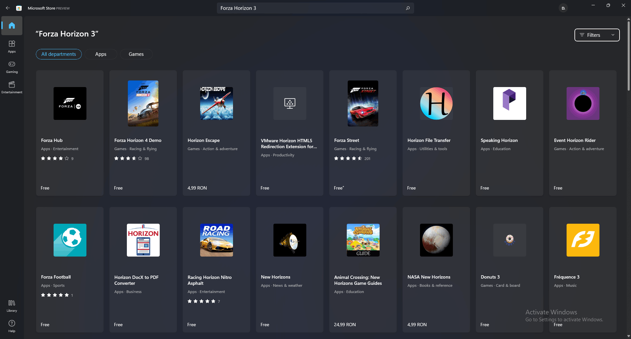Click the back arrow in title bar
631x339 pixels.
(x=8, y=8)
